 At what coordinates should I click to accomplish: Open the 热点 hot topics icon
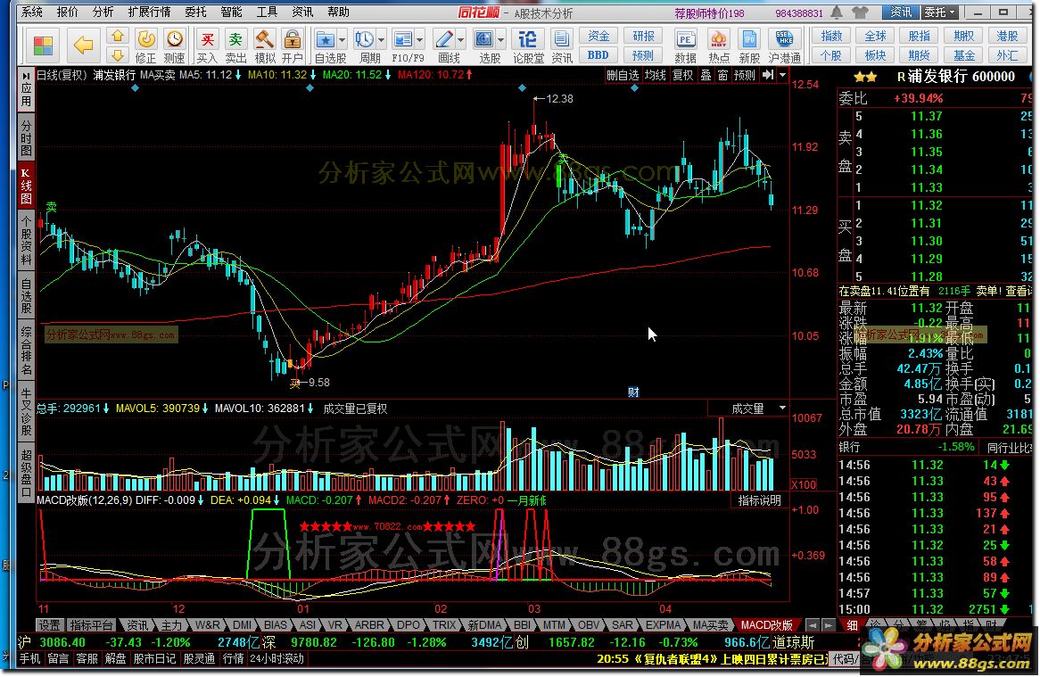coord(718,45)
